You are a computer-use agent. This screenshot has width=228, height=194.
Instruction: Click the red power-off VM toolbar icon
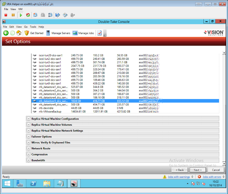pos(6,15)
